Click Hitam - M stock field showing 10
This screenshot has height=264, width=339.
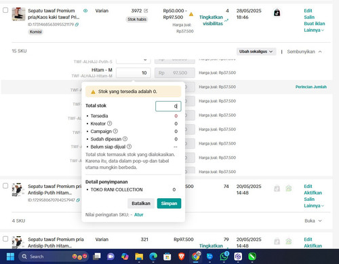[x=133, y=73]
